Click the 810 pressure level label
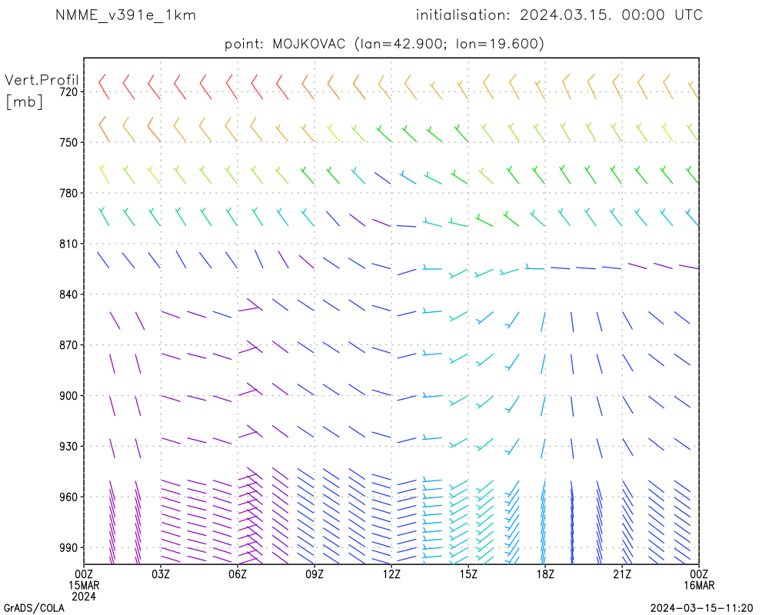 69,244
